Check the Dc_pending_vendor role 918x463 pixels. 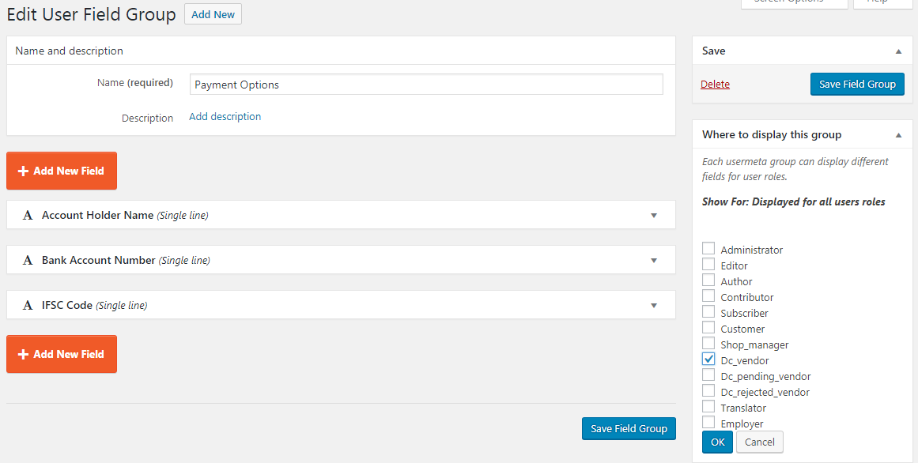coord(708,375)
